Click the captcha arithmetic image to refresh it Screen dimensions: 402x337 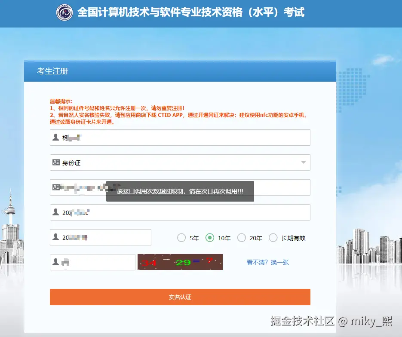click(x=180, y=262)
